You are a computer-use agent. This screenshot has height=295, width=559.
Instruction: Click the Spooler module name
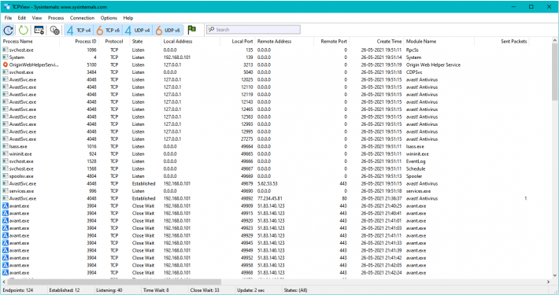(414, 176)
